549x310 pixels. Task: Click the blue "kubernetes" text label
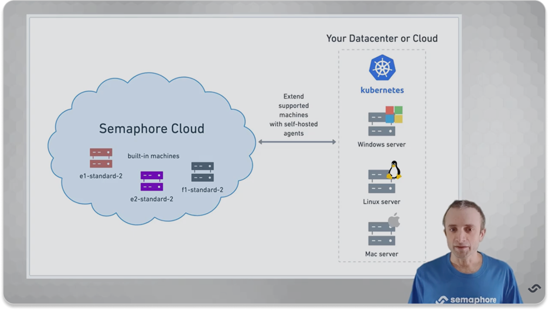(x=382, y=90)
